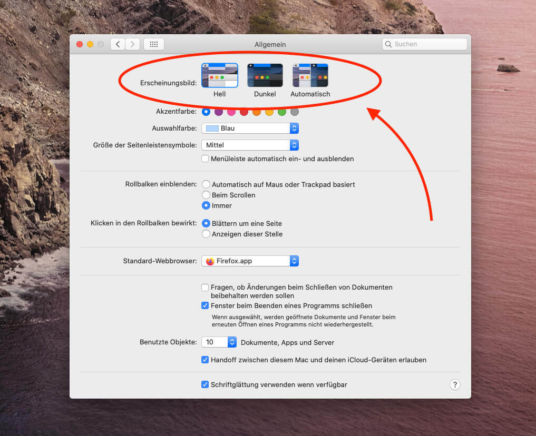Choose the yellow accent color
536x436 pixels.
pos(269,112)
